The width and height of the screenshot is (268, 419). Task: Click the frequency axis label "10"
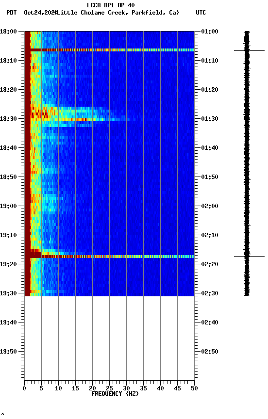(x=58, y=388)
